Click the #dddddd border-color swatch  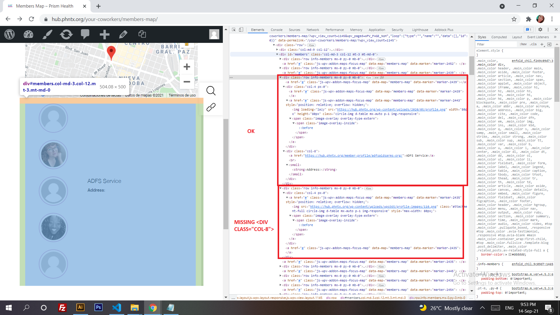click(x=510, y=255)
